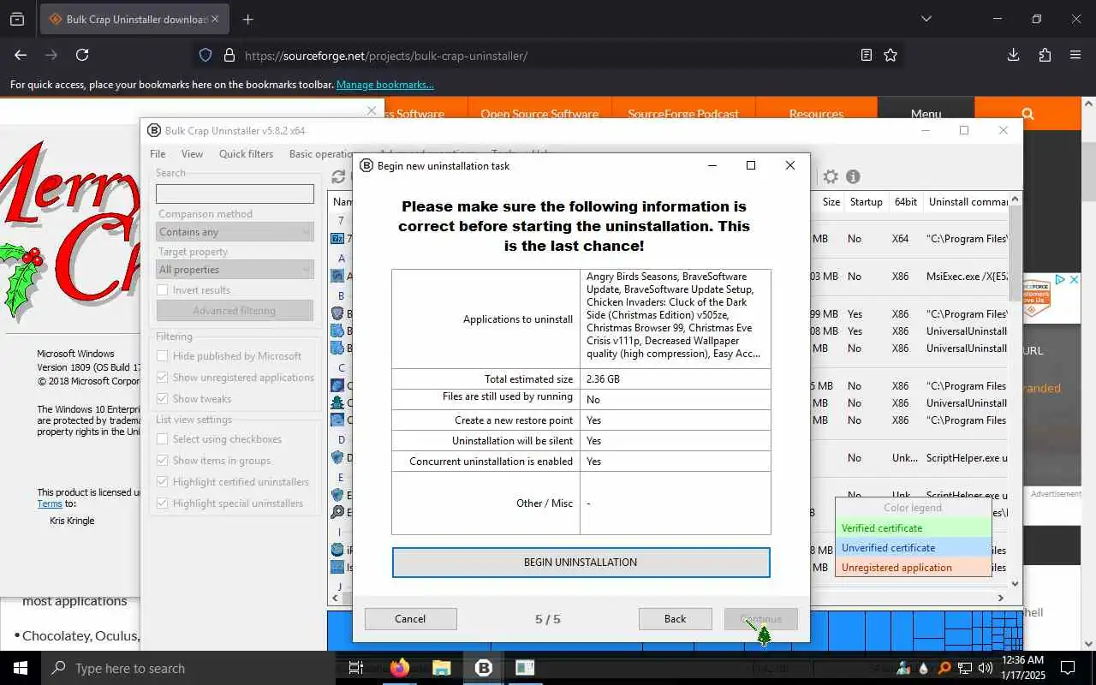Screen dimensions: 1096x685
Task: Click the Unregistered application legend swatch
Action: tap(913, 568)
